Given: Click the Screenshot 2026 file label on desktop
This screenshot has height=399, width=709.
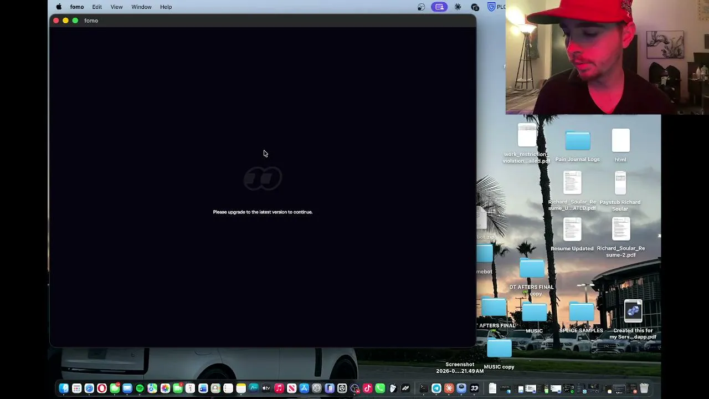Looking at the screenshot, I should (460, 368).
